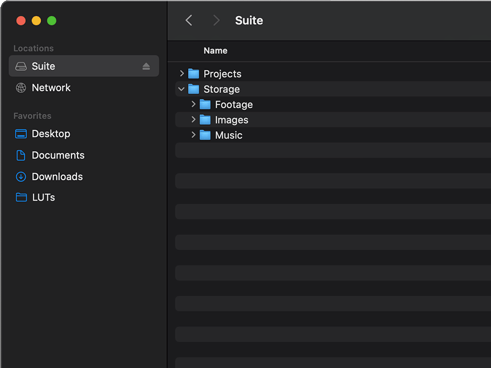Click the Desktop icon in Favorites
This screenshot has height=368, width=491.
21,134
